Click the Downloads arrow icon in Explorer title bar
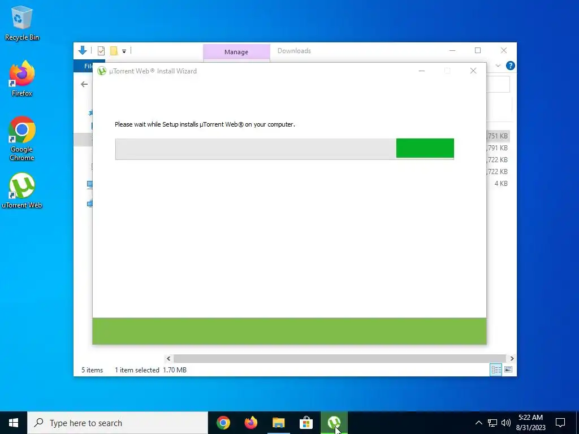 pyautogui.click(x=83, y=50)
